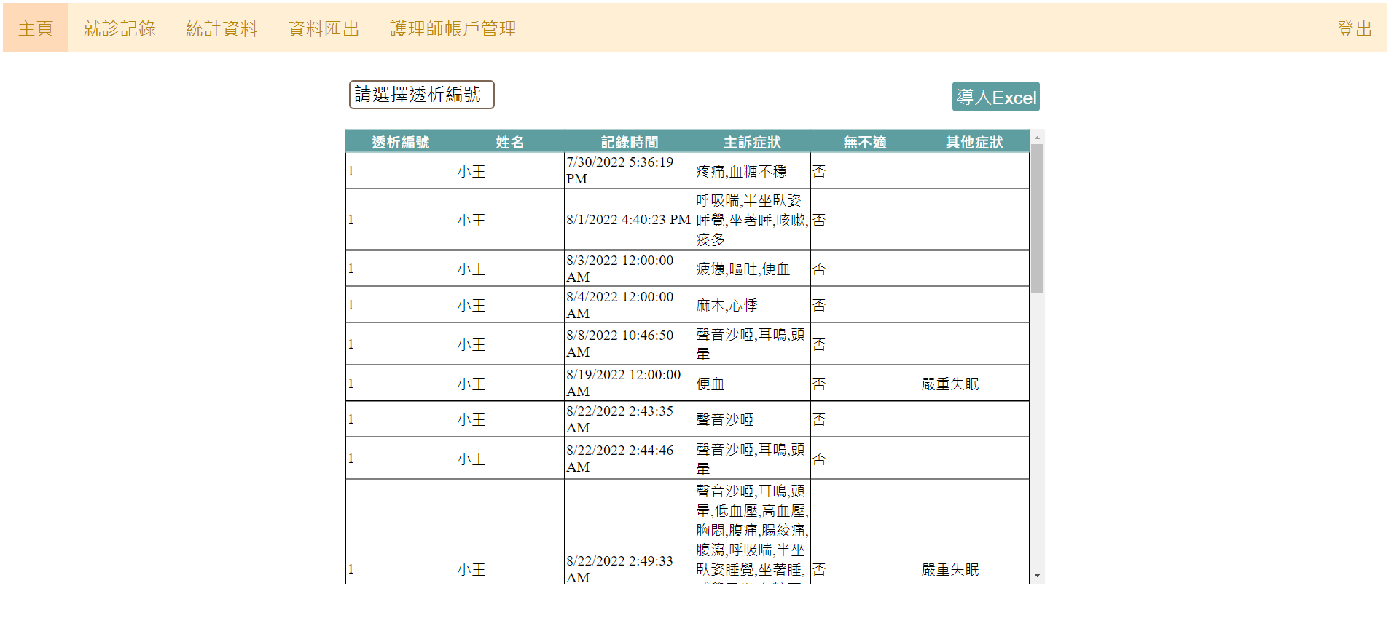Click the table's vertical scrollbar thumb
The width and height of the screenshot is (1394, 642).
coord(1037,218)
